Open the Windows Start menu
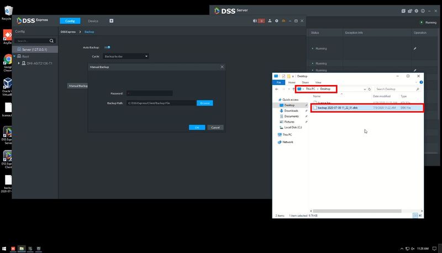The height and width of the screenshot is (253, 442). 4,249
